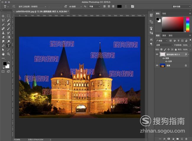
Task: Toggle Quick Mask mode
Action: pyautogui.click(x=3, y=71)
